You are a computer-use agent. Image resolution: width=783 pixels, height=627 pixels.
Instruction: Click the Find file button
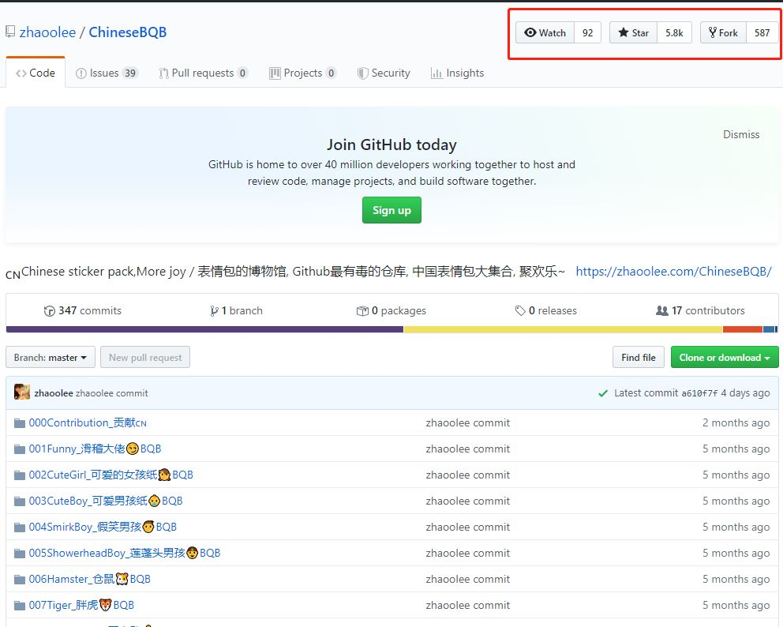[x=639, y=358]
